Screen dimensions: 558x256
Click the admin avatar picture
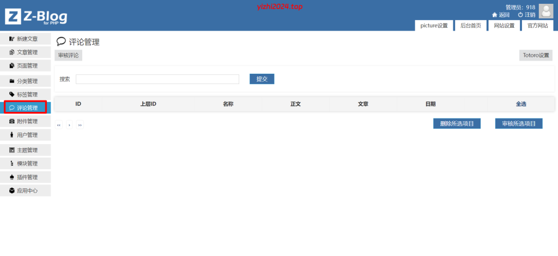pyautogui.click(x=545, y=11)
